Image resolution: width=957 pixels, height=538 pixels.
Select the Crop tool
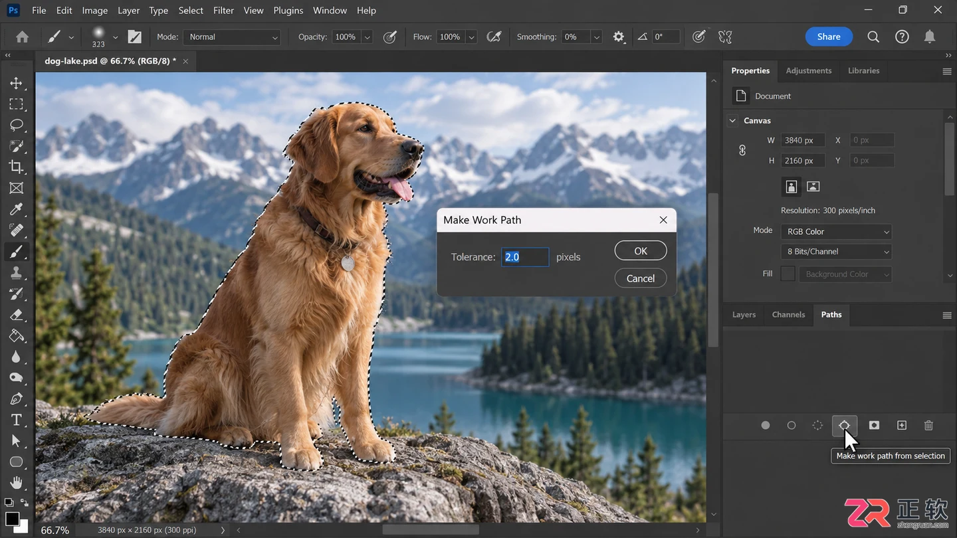tap(16, 167)
